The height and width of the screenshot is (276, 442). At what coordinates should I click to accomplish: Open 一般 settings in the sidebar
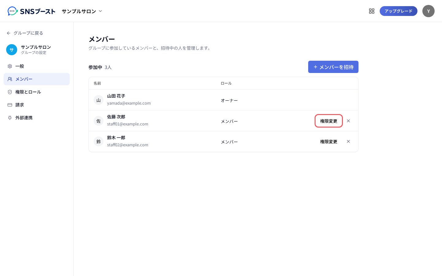[37, 66]
